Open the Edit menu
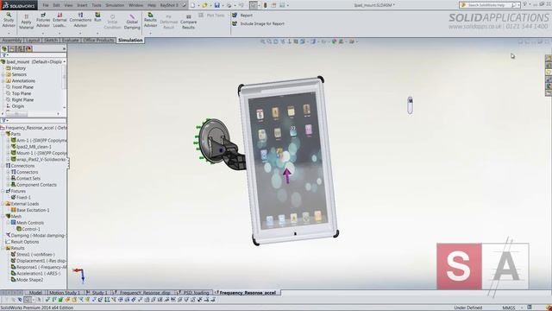 [56, 5]
